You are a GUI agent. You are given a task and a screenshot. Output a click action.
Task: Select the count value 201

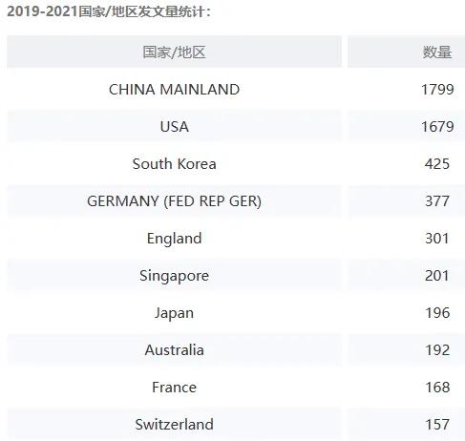click(x=437, y=276)
